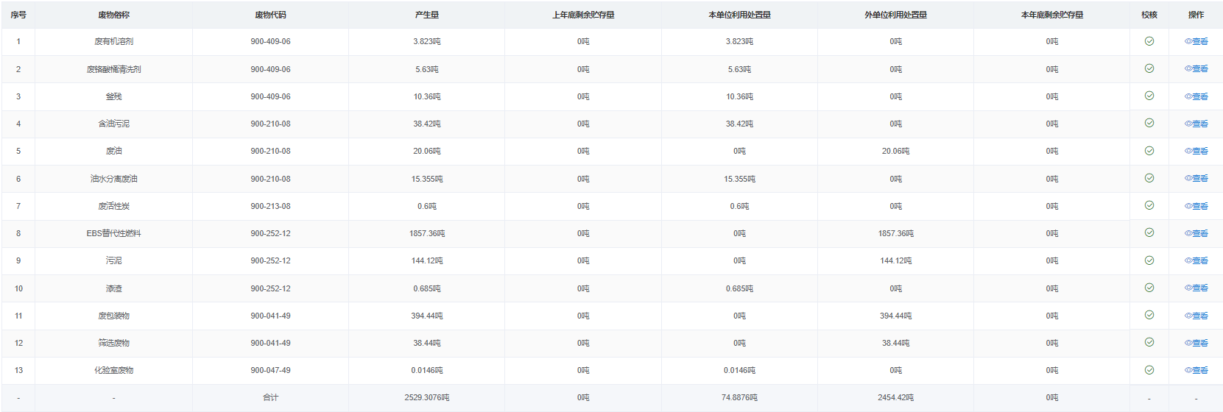Click 查看 in the 废包装物 row

tap(1196, 316)
